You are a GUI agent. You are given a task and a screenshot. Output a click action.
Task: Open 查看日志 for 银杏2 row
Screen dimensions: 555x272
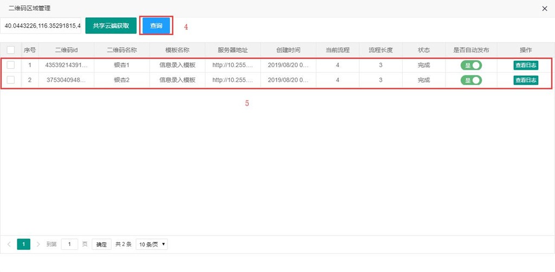pos(525,80)
